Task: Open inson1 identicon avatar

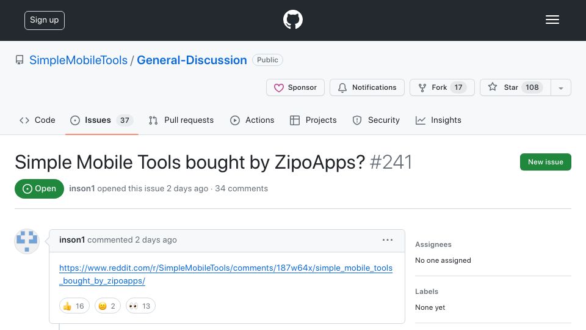Action: [x=27, y=241]
